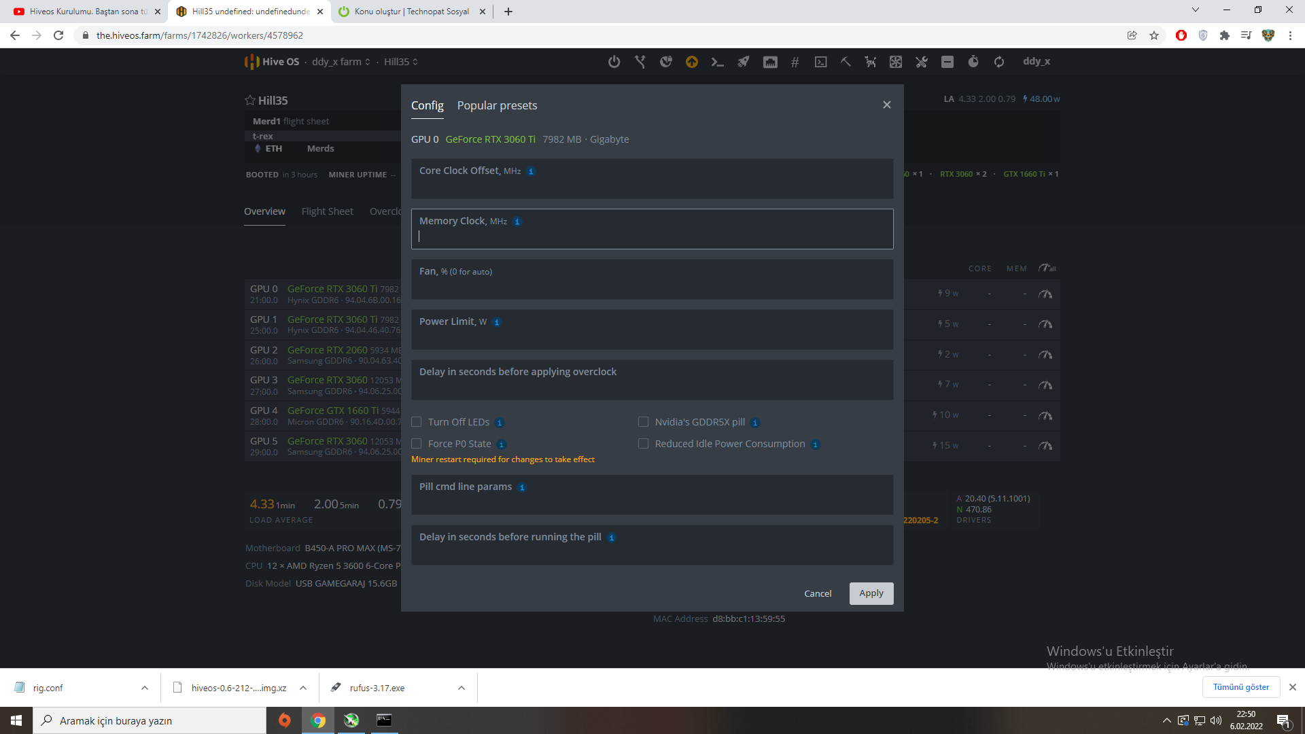The width and height of the screenshot is (1305, 734).
Task: Click the orange upgrade arrow icon
Action: (x=691, y=62)
